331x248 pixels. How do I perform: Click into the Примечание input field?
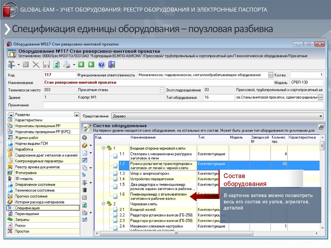click(183, 105)
